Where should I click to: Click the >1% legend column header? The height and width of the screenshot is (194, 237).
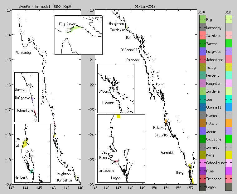(x=228, y=12)
